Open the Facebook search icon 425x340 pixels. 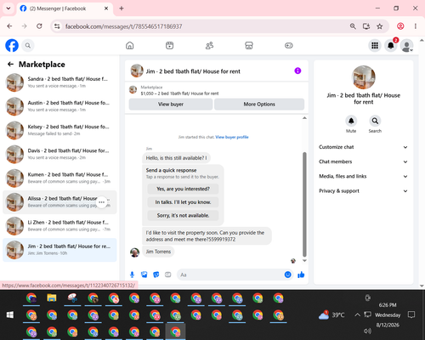28,45
